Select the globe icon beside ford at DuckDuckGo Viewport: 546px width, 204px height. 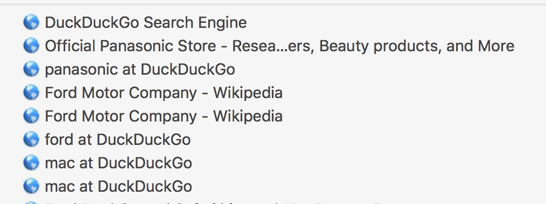[31, 139]
